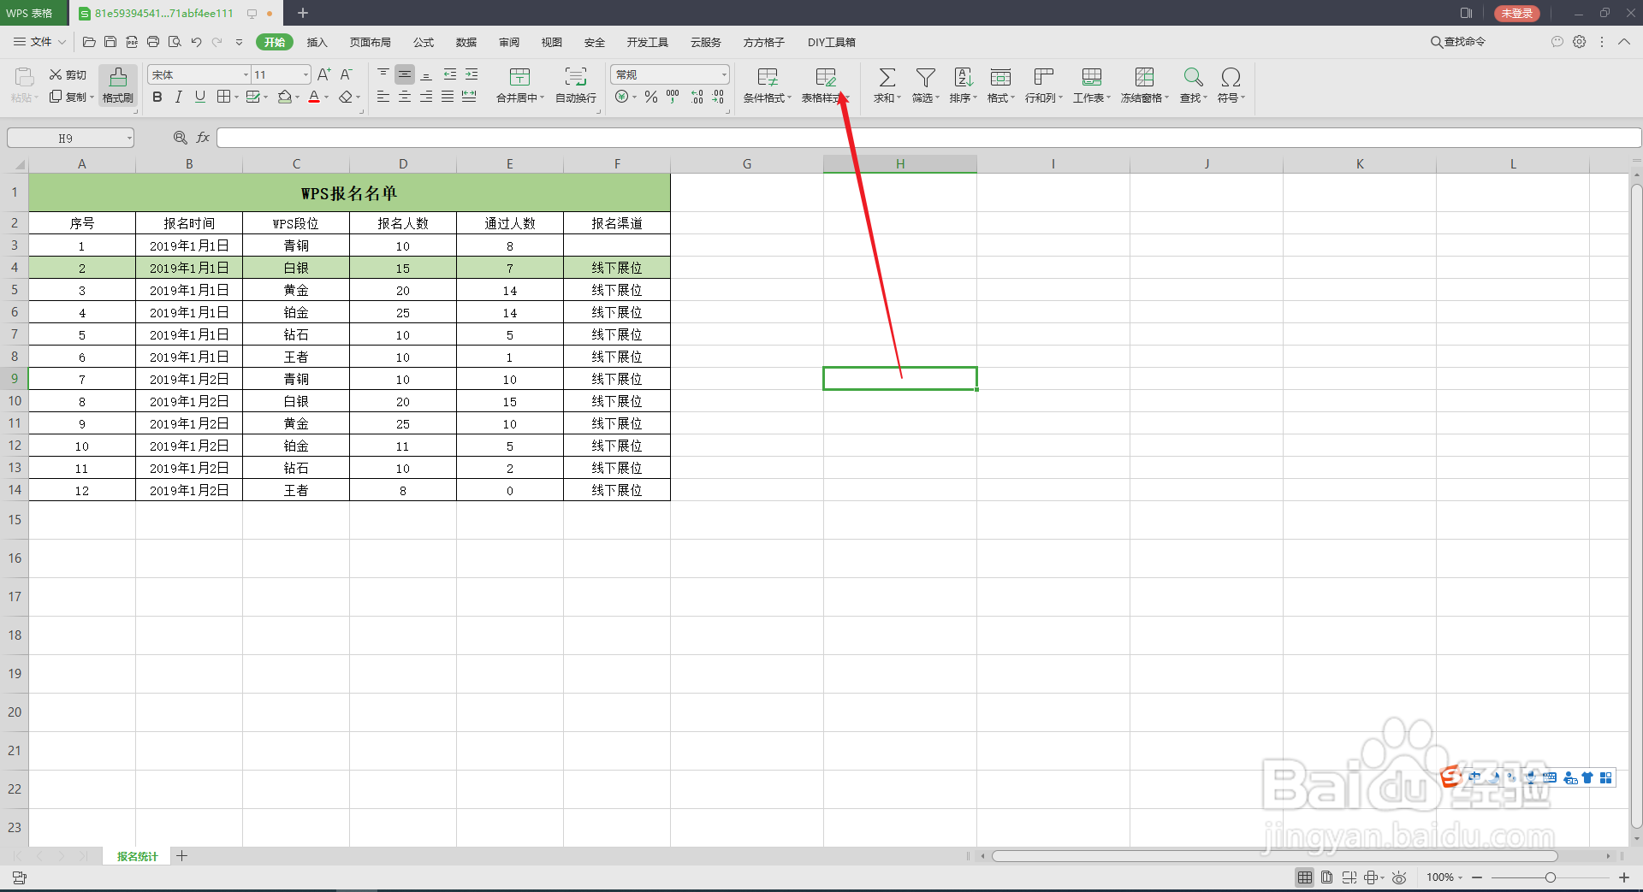Click the Save icon in quick toolbar
The width and height of the screenshot is (1643, 892).
(x=110, y=42)
